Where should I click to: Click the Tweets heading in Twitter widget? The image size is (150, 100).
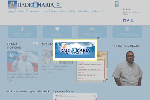point(58,96)
